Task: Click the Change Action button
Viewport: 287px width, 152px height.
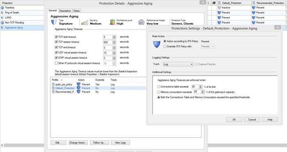Action: pyautogui.click(x=78, y=143)
